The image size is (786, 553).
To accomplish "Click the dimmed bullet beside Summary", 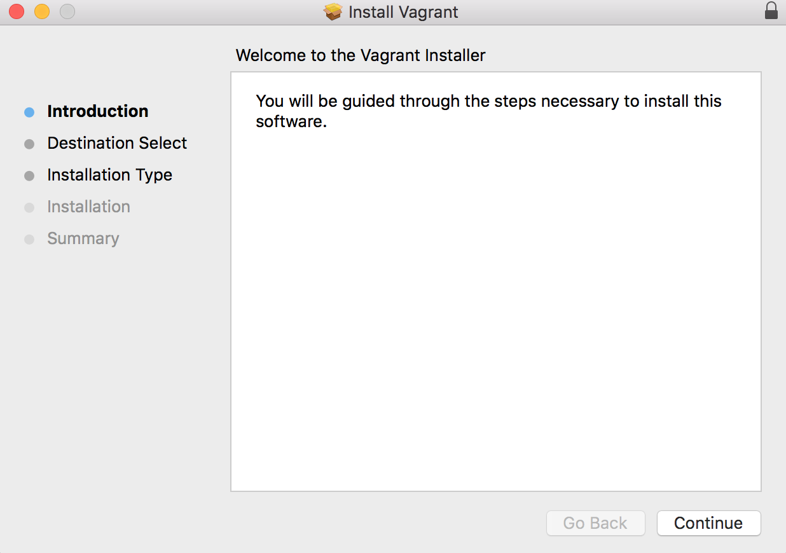I will click(x=29, y=240).
